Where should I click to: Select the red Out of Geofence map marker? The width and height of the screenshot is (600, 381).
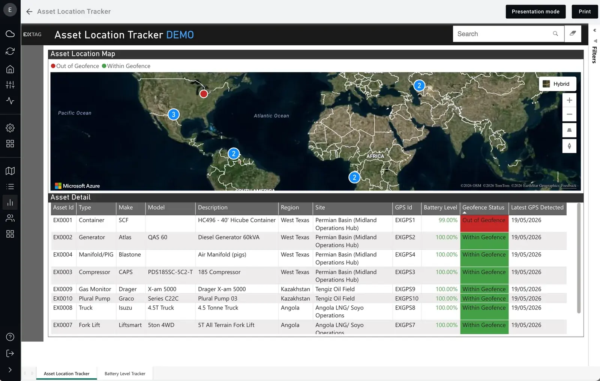click(x=204, y=94)
